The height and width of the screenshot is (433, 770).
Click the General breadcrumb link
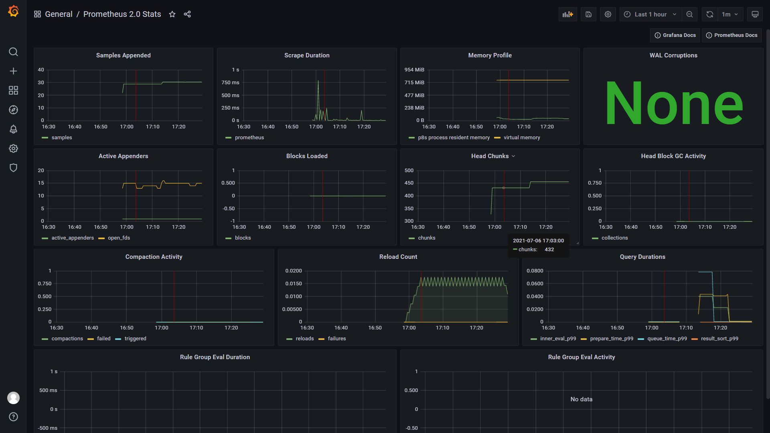(59, 14)
